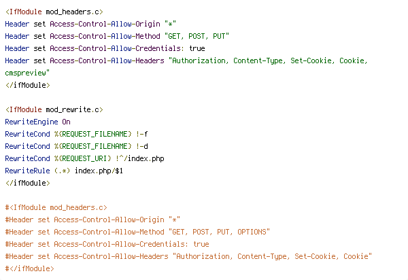Click the RewriteCond line ending in !-d
Image resolution: width=408 pixels, height=280 pixels.
click(x=76, y=146)
